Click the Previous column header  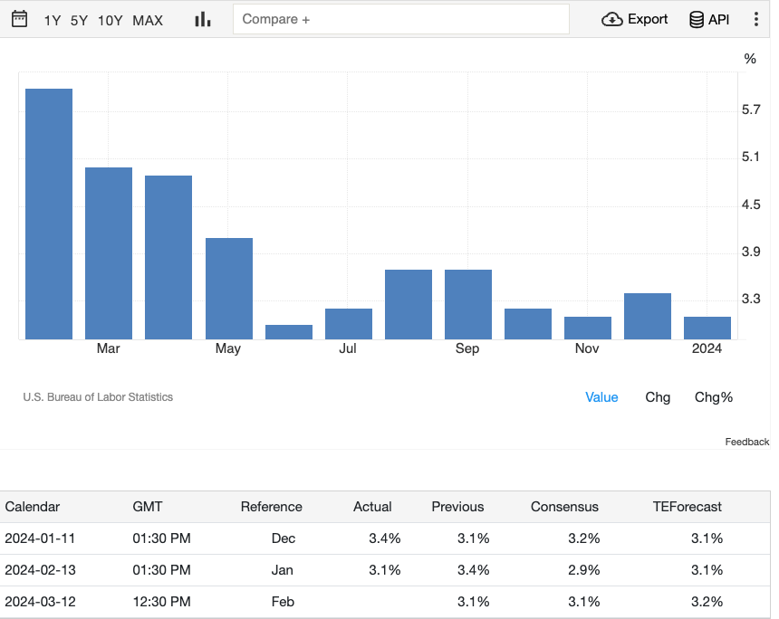457,506
